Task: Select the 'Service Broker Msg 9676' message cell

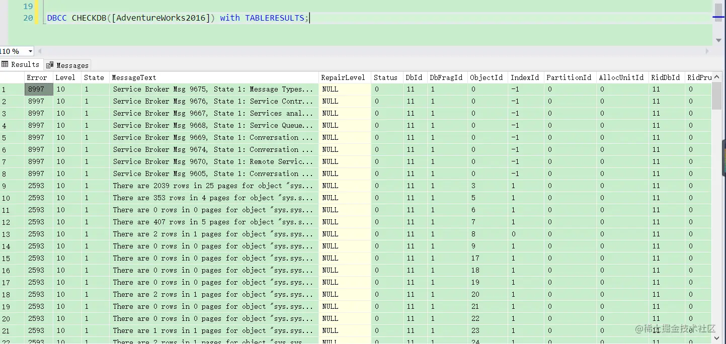Action: click(214, 101)
